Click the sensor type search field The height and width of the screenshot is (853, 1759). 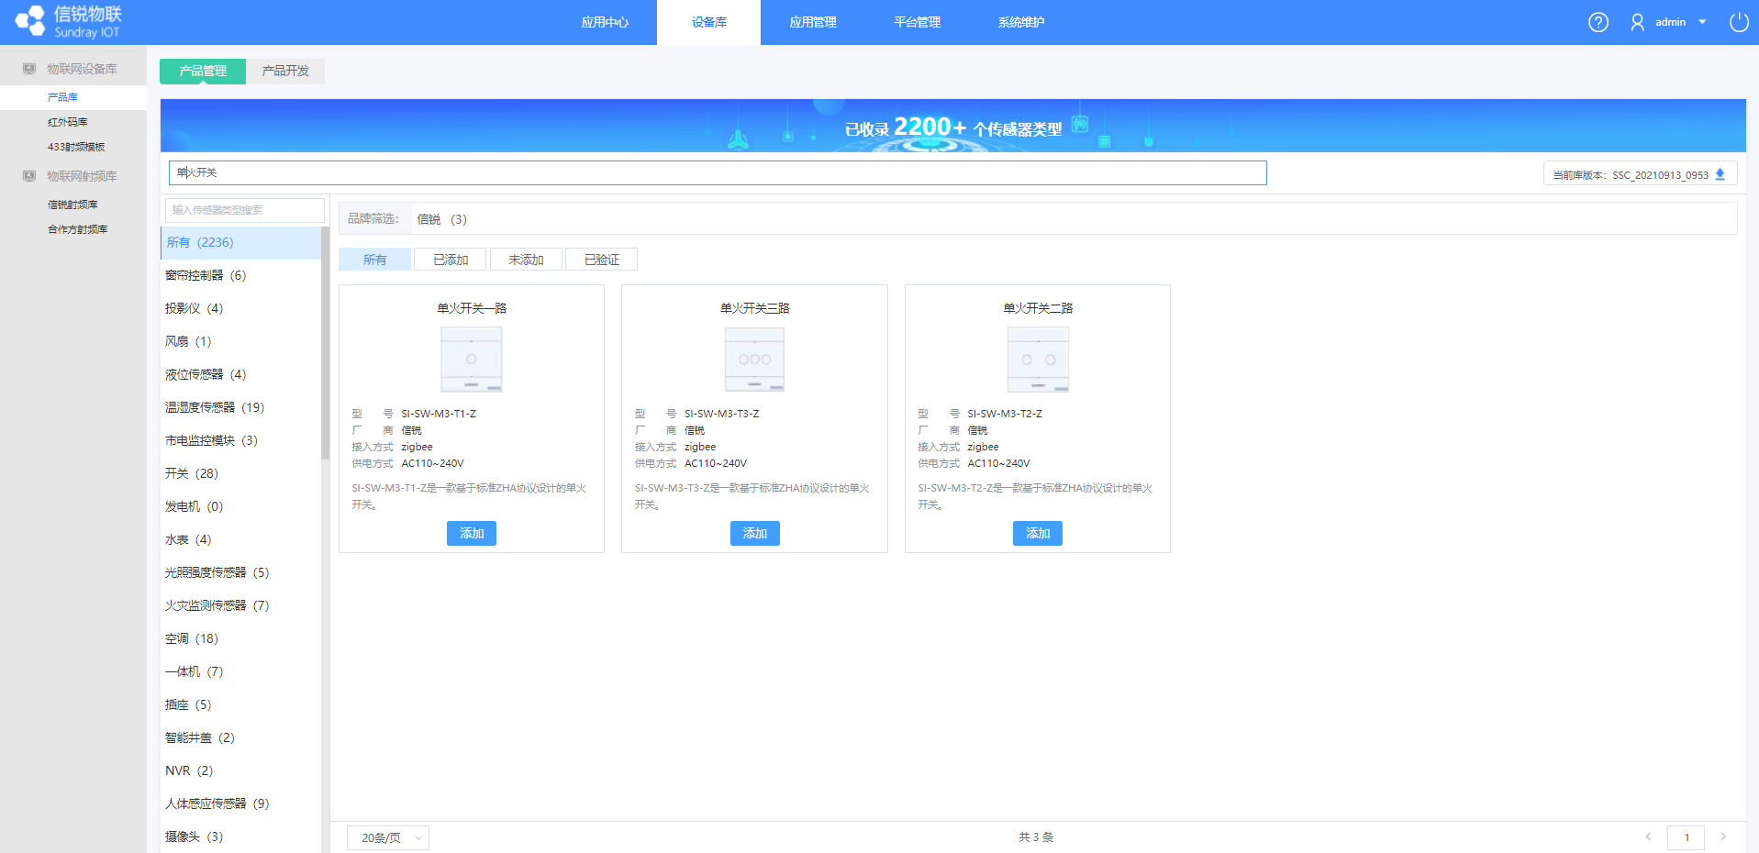[x=244, y=210]
